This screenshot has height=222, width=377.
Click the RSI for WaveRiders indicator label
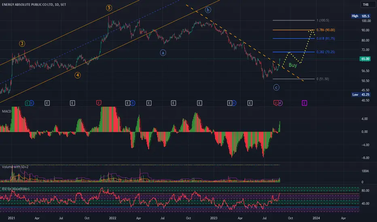pos(16,189)
